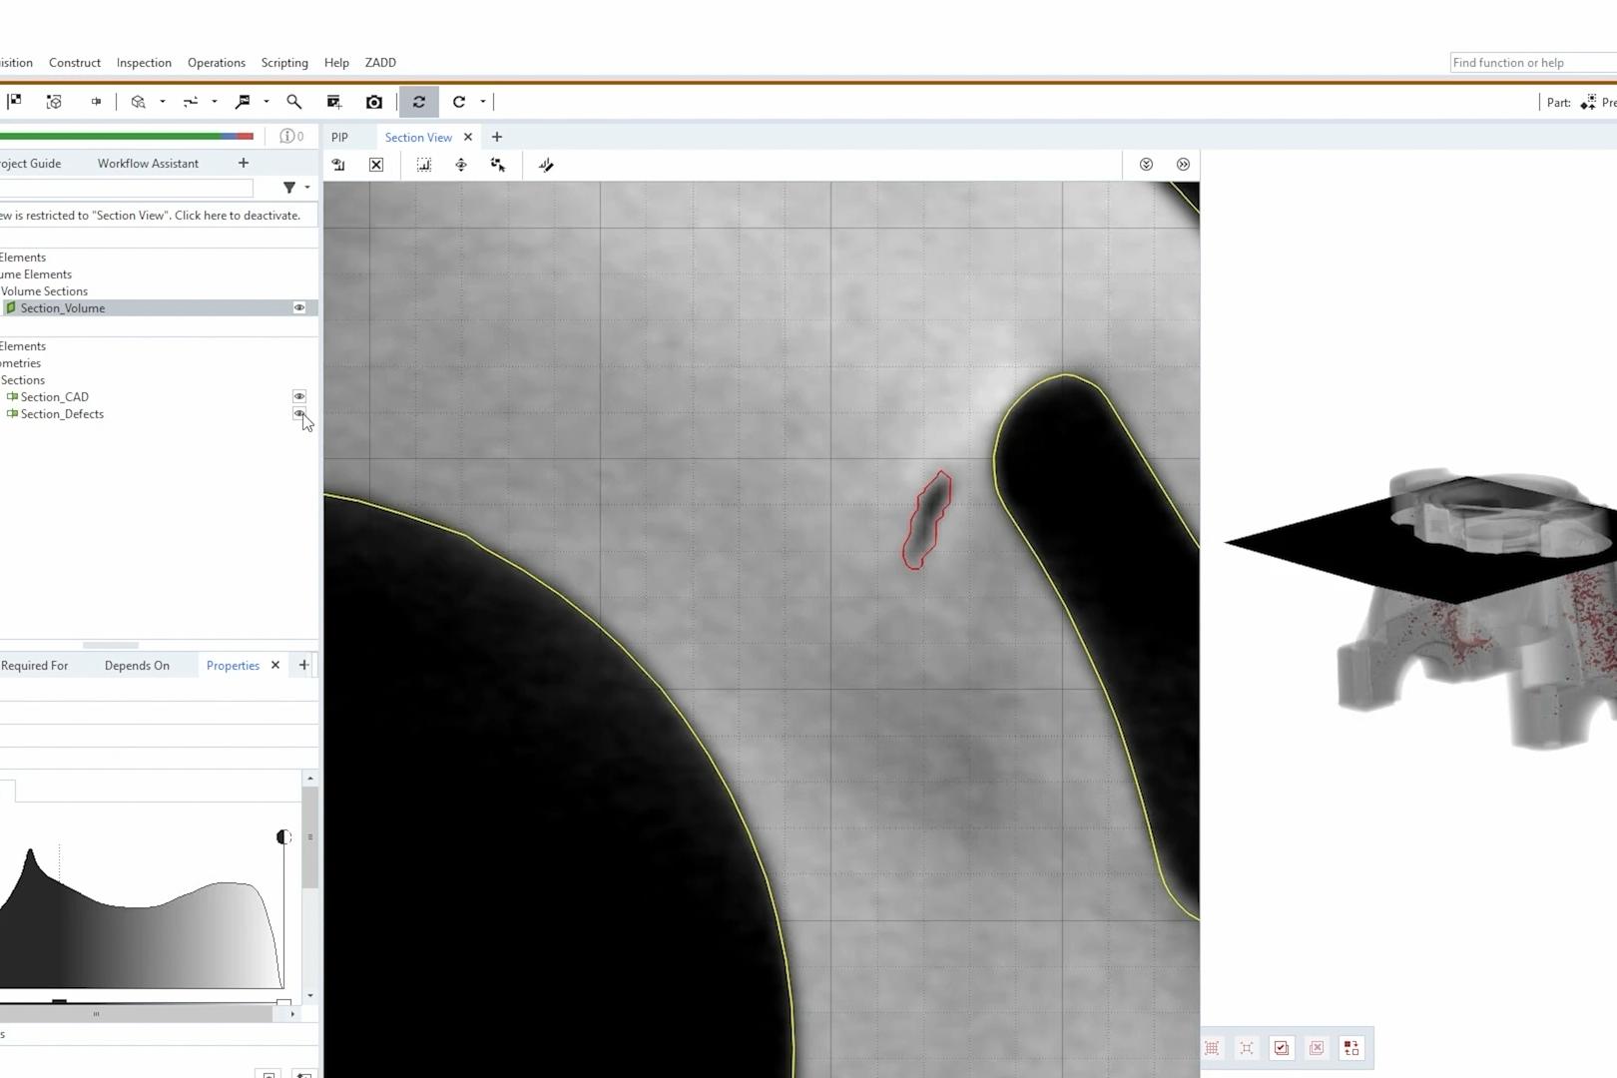Image resolution: width=1617 pixels, height=1078 pixels.
Task: Click the Find function or help field
Action: [1532, 62]
